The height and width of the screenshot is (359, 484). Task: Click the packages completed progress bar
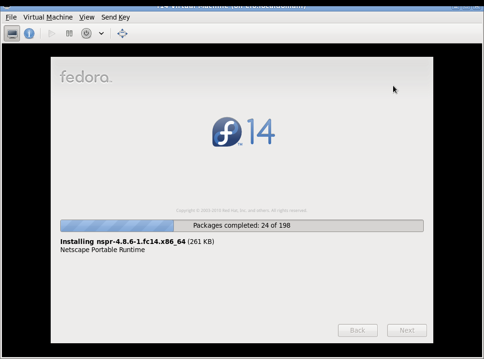pos(242,226)
